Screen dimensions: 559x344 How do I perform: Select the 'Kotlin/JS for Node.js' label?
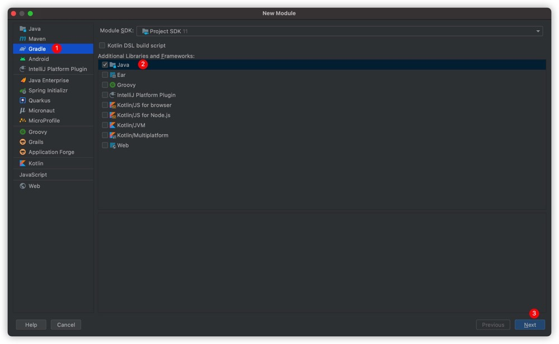pos(144,116)
